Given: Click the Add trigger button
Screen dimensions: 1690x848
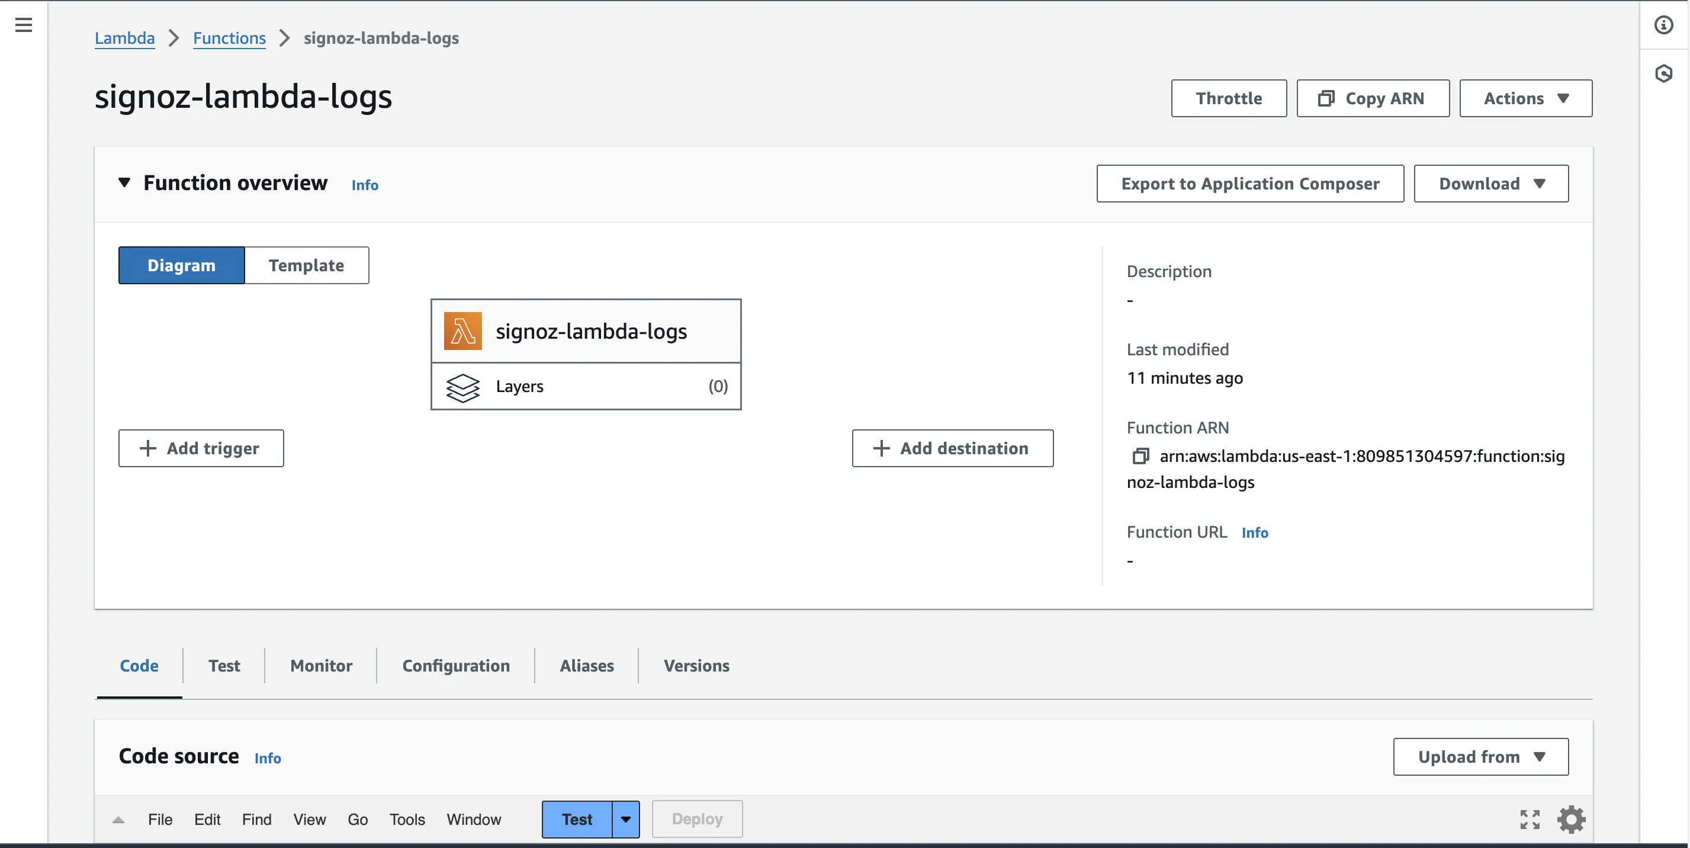Looking at the screenshot, I should (x=201, y=449).
